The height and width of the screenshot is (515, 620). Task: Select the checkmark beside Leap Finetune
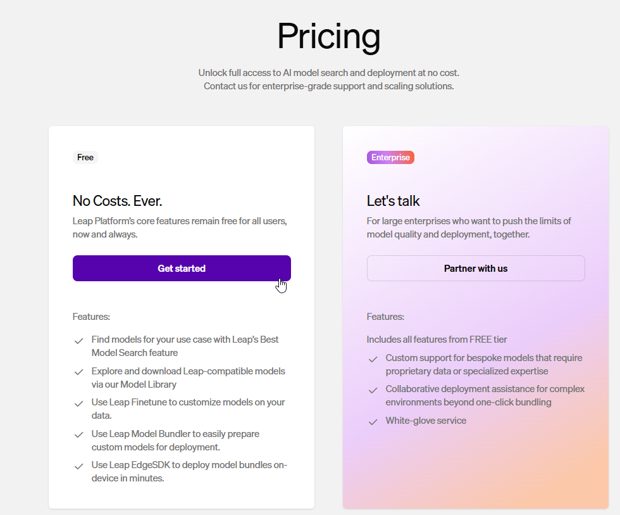click(x=79, y=404)
